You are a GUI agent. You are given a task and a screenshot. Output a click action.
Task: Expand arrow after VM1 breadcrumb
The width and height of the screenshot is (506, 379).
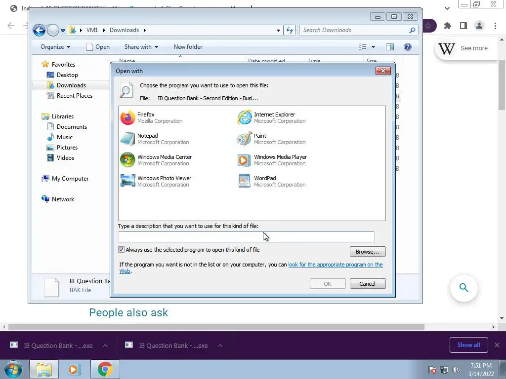(x=104, y=30)
